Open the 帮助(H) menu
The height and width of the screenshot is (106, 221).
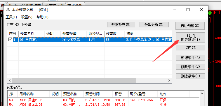(x=42, y=17)
